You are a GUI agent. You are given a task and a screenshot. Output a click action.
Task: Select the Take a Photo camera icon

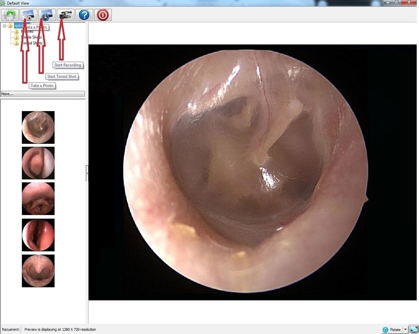[x=28, y=15]
